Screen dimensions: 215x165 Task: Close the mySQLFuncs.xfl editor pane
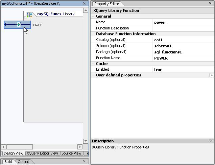[84, 3]
